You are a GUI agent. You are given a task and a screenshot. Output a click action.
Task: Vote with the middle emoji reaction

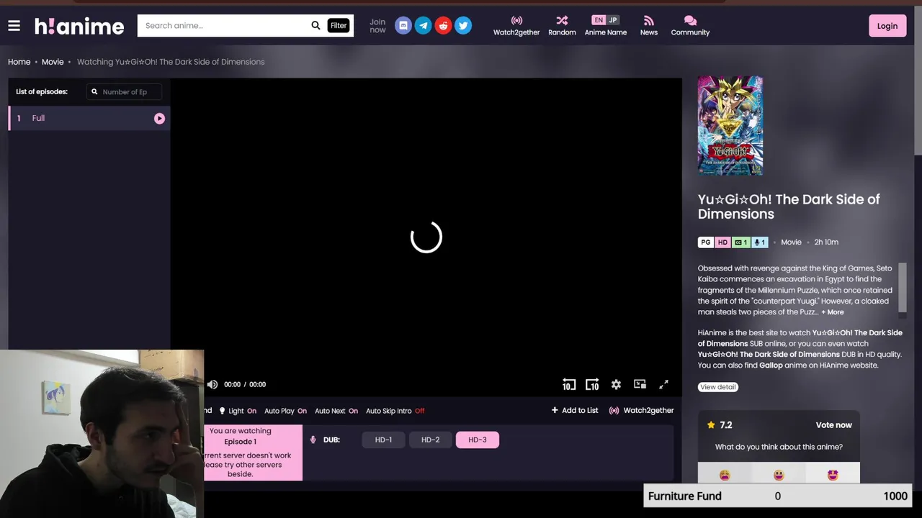[x=779, y=475]
